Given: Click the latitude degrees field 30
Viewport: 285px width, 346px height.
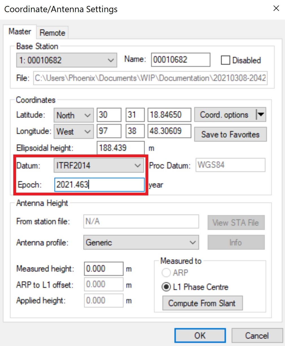Looking at the screenshot, I should (109, 115).
